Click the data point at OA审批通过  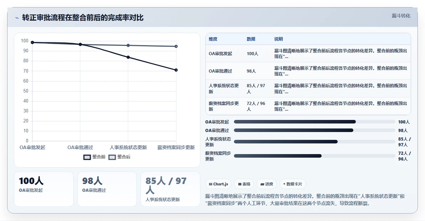pos(80,44)
